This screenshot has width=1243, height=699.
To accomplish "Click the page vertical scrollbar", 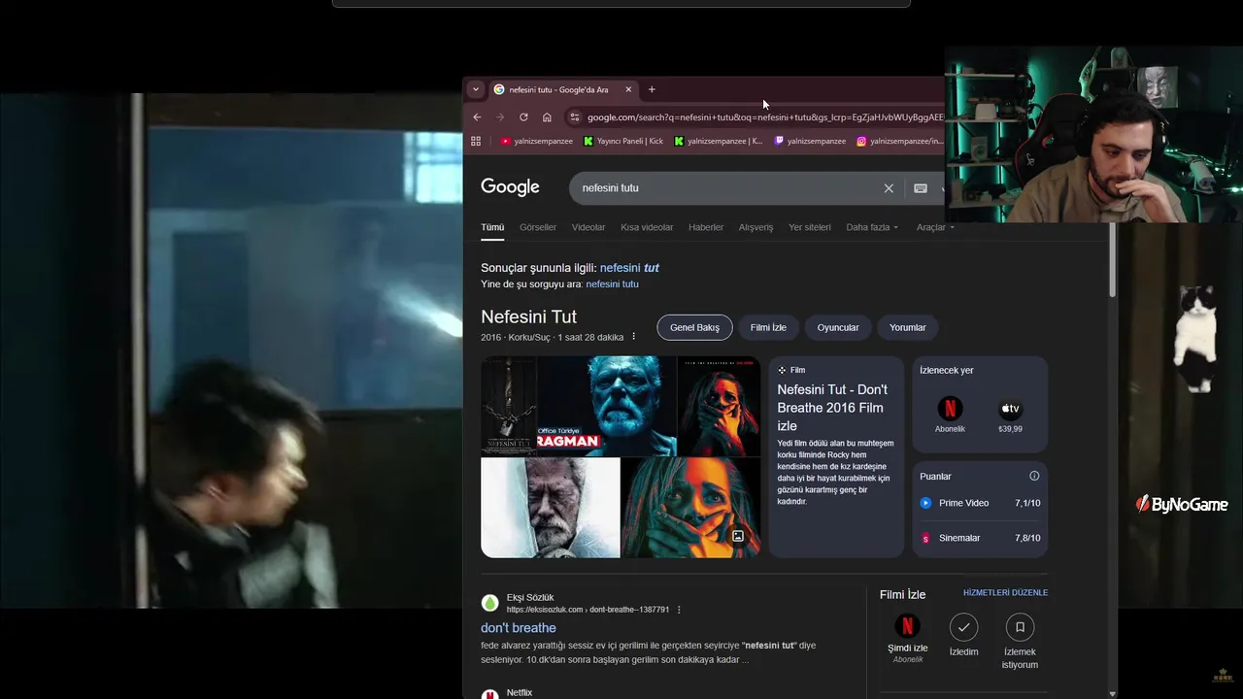I will point(1113,262).
